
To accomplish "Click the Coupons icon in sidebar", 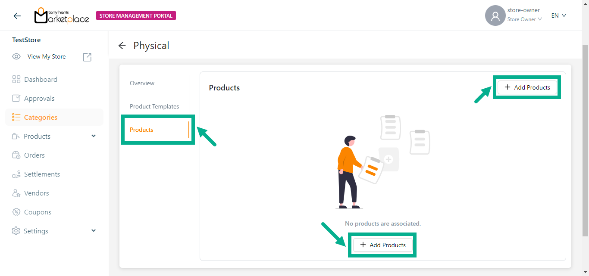I will point(16,212).
